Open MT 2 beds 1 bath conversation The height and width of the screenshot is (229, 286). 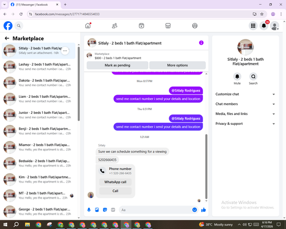click(x=38, y=195)
